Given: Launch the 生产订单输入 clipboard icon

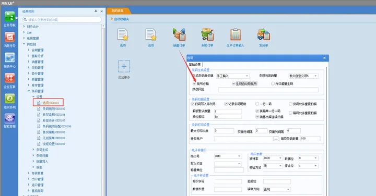Looking at the screenshot, I should pos(235,35).
